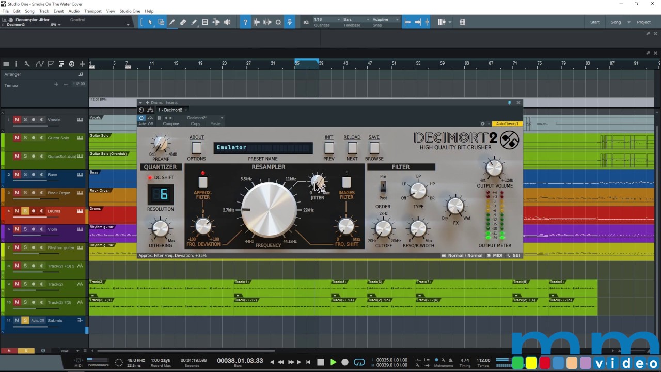
Task: Toggle the Approx. Filter button
Action: pos(203,182)
